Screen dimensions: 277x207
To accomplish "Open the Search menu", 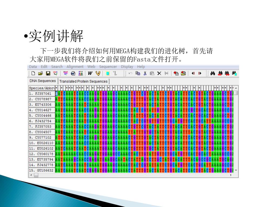I will point(57,67).
